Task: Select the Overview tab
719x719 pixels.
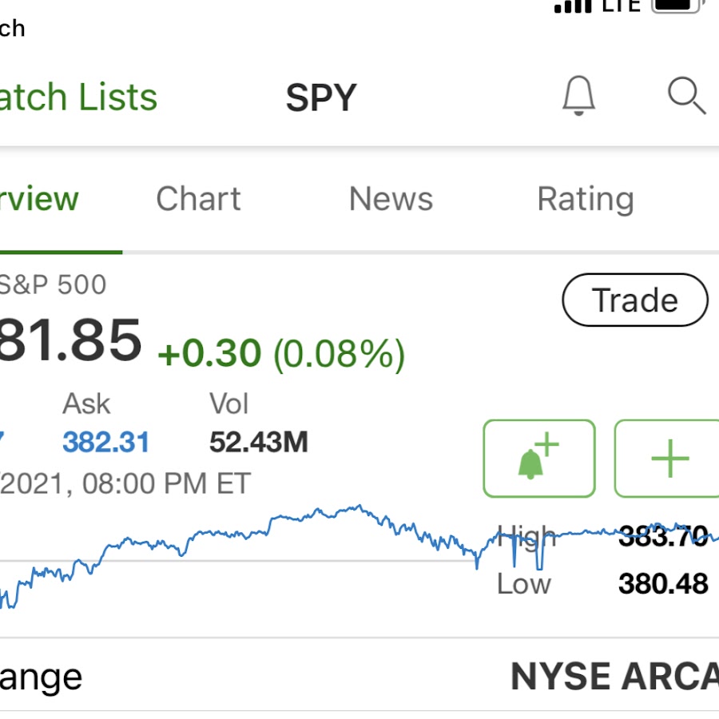Action: click(x=39, y=199)
